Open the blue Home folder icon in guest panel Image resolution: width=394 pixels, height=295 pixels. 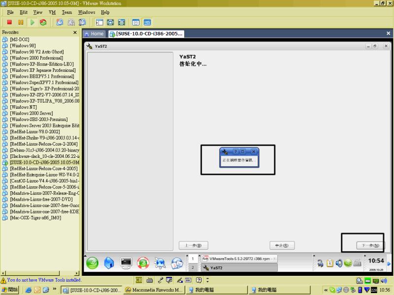[x=109, y=264]
